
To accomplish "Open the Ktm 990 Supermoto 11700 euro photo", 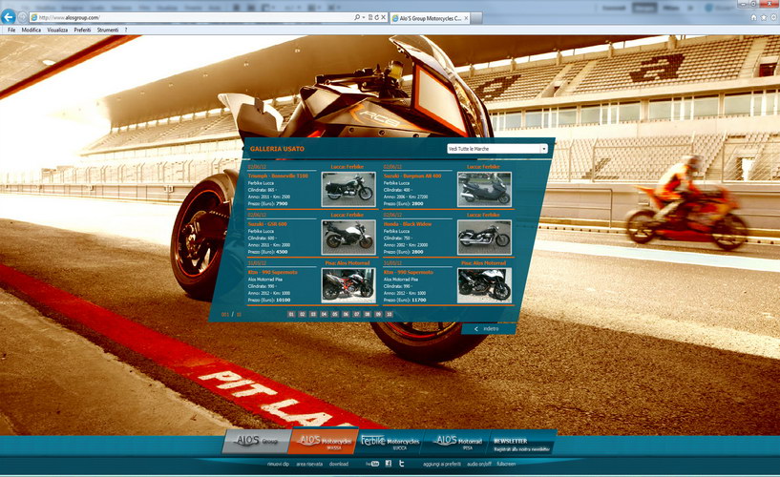I will pyautogui.click(x=484, y=285).
